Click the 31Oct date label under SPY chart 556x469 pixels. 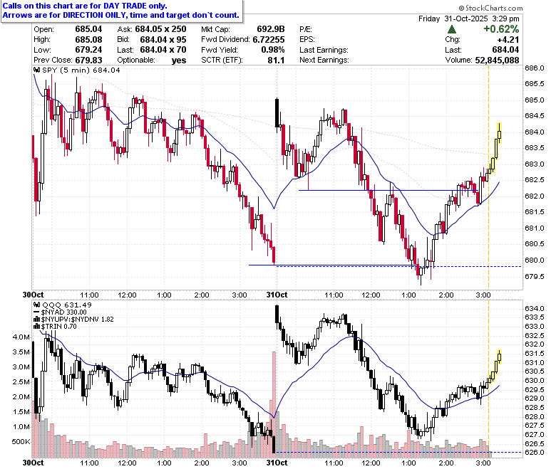277,295
